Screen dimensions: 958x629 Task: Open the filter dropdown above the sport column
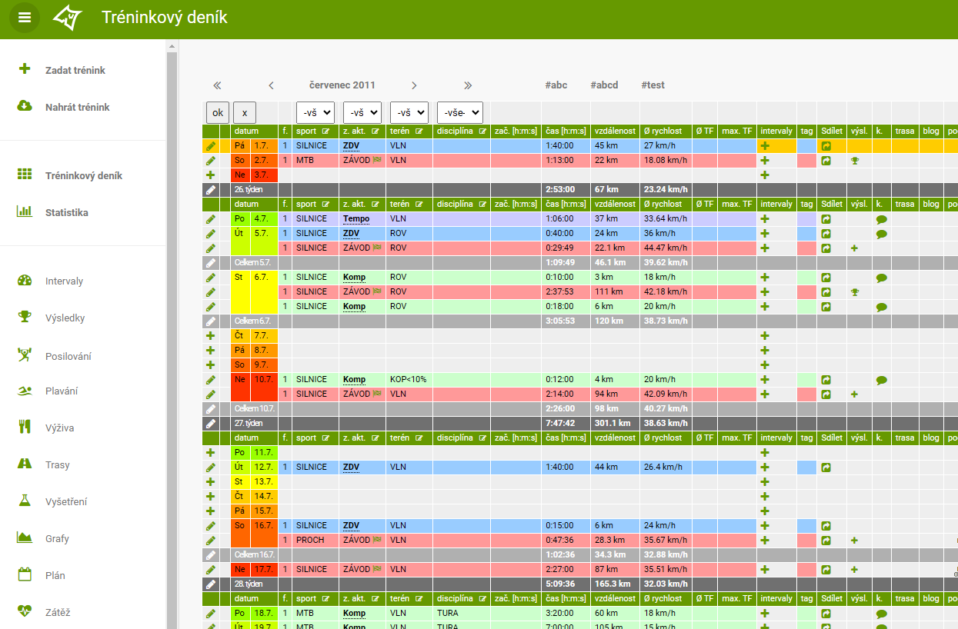[x=315, y=112]
